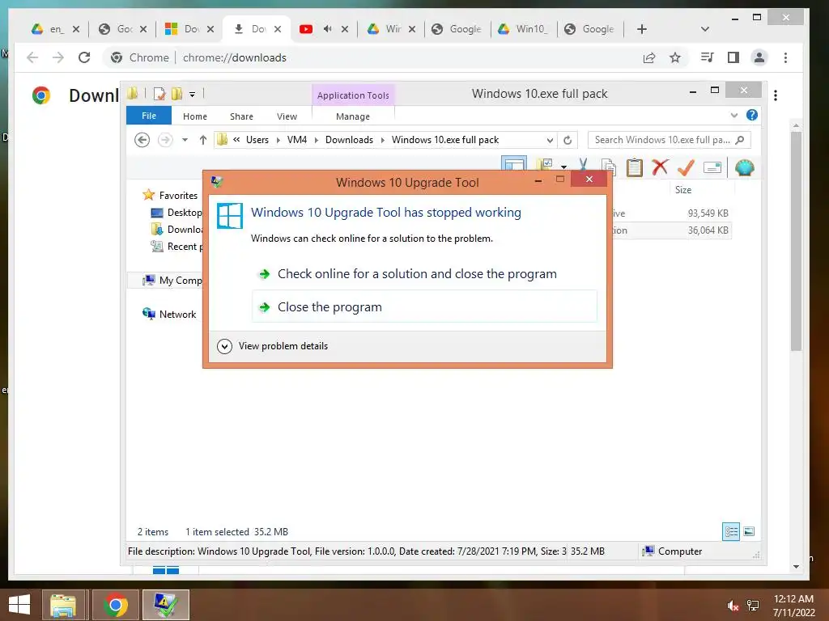This screenshot has width=829, height=621.
Task: Go forward in Explorer navigation
Action: 165,140
